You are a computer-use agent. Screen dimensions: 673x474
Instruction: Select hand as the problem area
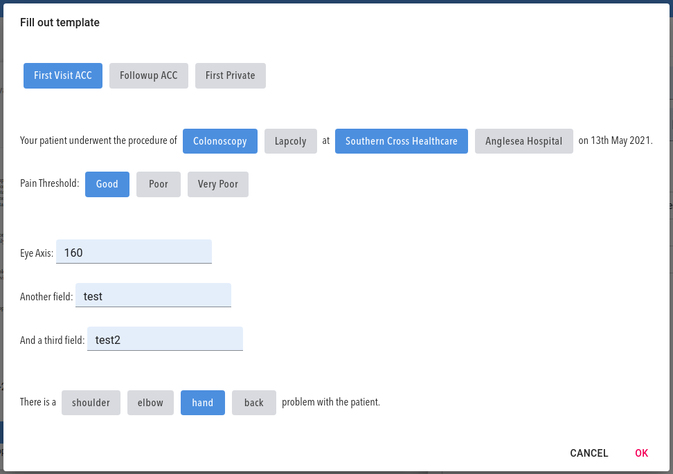tap(202, 402)
